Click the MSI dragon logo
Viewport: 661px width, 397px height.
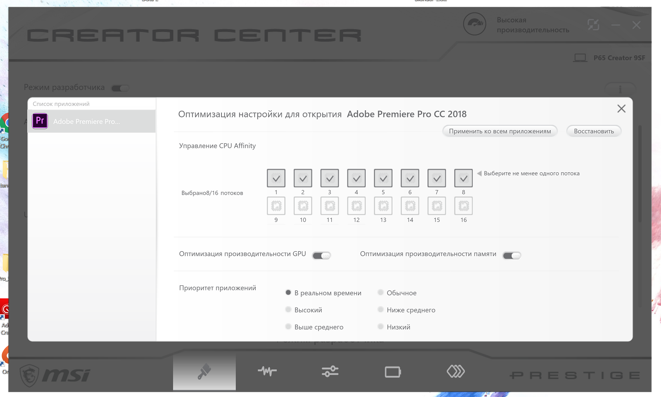30,375
